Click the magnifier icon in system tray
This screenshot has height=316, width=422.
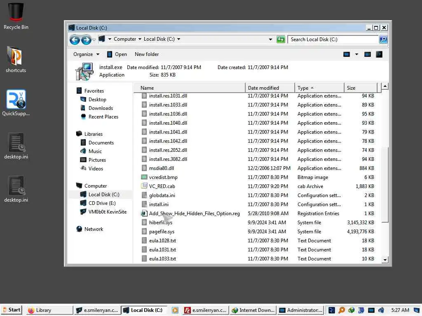[x=341, y=310]
